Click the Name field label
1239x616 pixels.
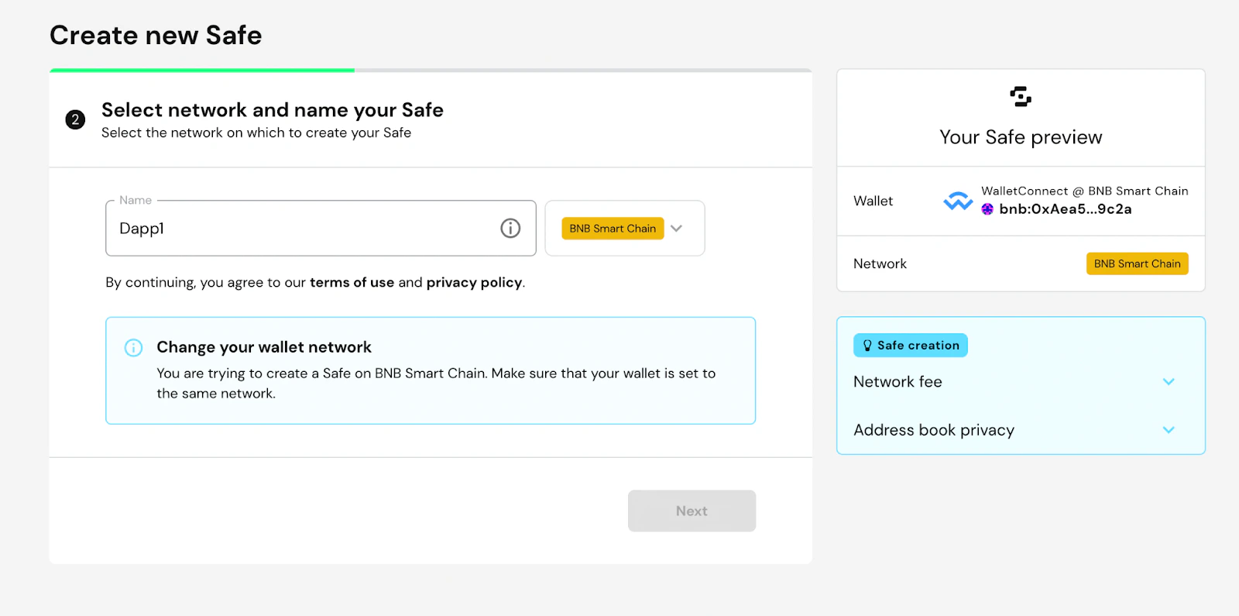click(136, 200)
